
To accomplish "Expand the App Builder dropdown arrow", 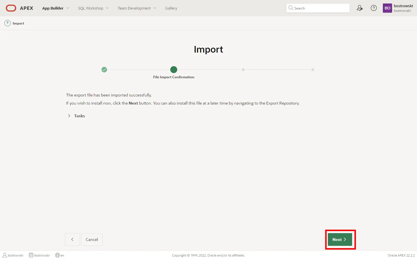I will (68, 8).
